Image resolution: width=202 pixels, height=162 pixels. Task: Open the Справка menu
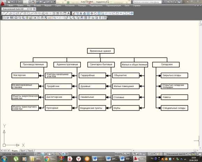point(137,6)
